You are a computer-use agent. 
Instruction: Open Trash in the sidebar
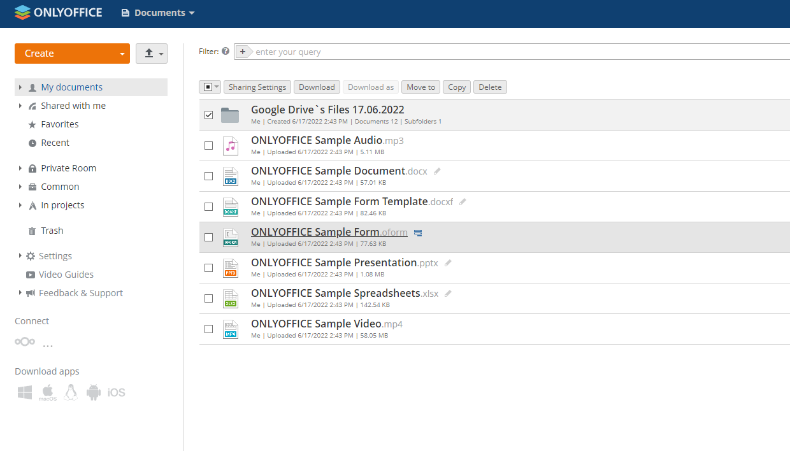52,230
